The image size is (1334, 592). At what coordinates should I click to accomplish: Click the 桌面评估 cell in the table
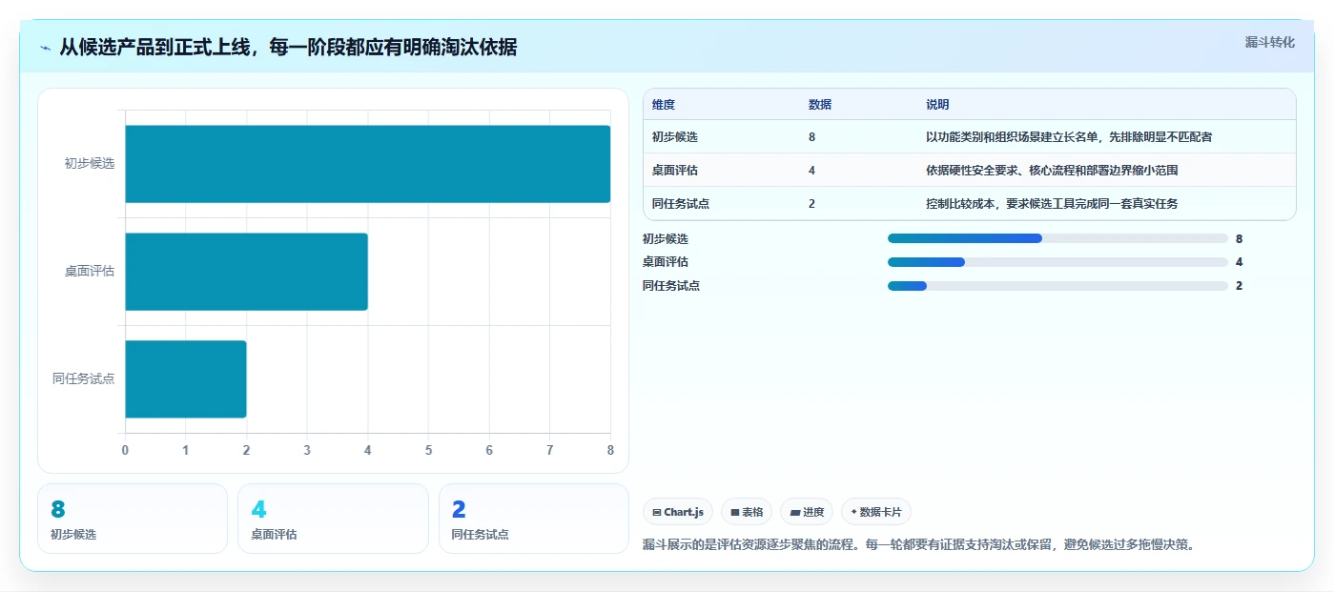pyautogui.click(x=675, y=171)
